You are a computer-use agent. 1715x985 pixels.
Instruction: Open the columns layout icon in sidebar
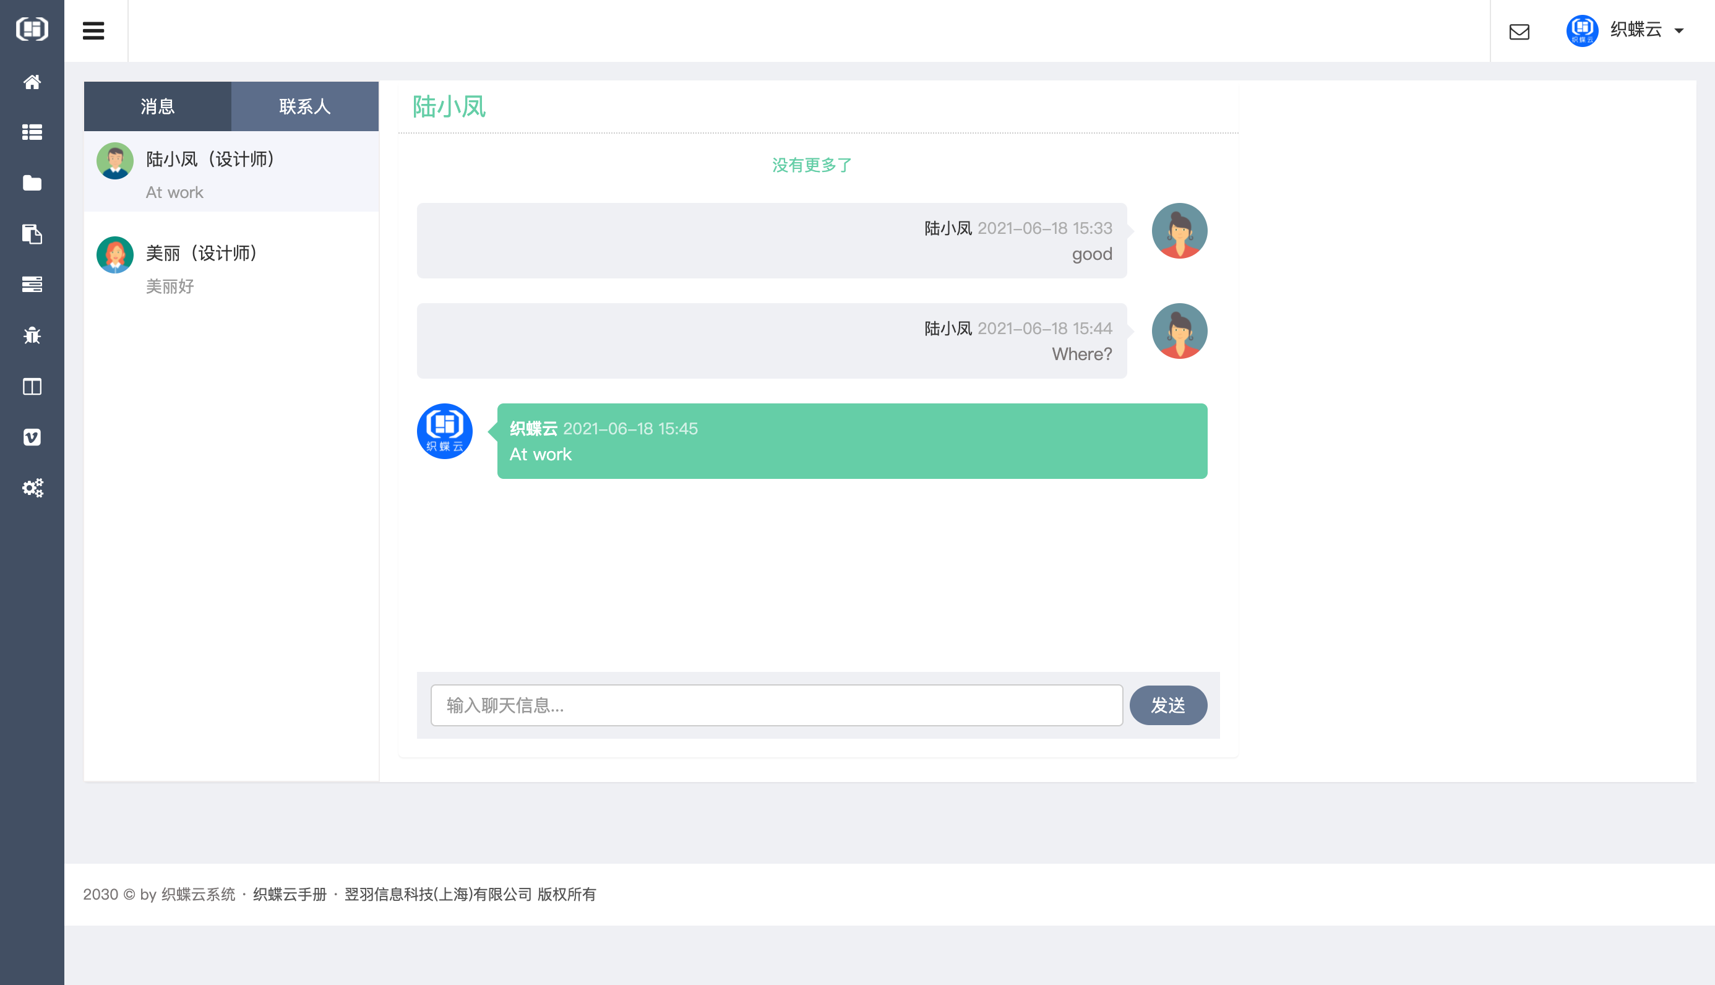(x=32, y=386)
